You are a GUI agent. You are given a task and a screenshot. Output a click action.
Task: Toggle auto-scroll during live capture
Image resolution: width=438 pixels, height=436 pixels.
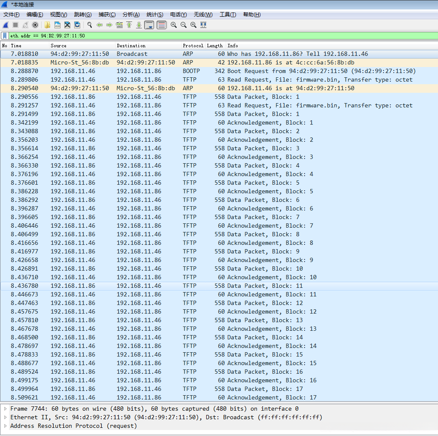(x=149, y=25)
